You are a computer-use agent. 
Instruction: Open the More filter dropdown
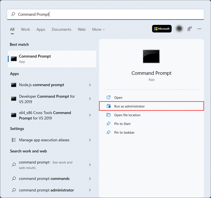point(98,29)
